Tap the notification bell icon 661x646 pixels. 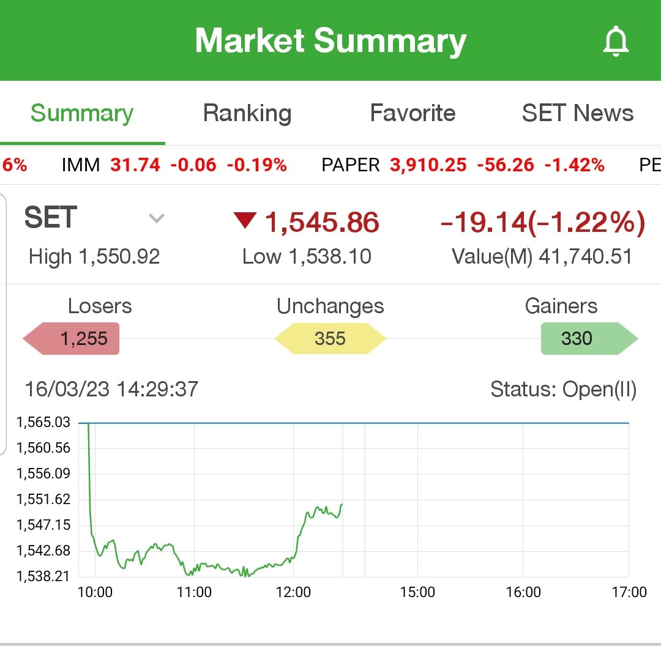pos(616,42)
